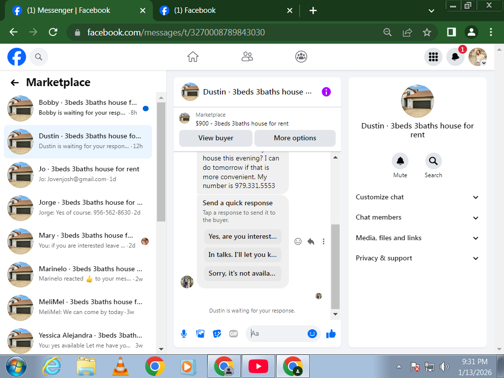Choose a GIF with the GIF icon
The width and height of the screenshot is (504, 378).
(x=234, y=334)
